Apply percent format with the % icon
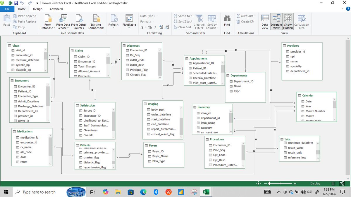This screenshot has height=197, width=351. [x=150, y=27]
